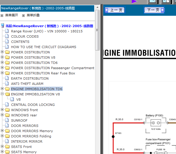Image resolution: width=176 pixels, height=154 pixels.
Task: Open the DOOR MIRRORS page
Action: tap(25, 126)
